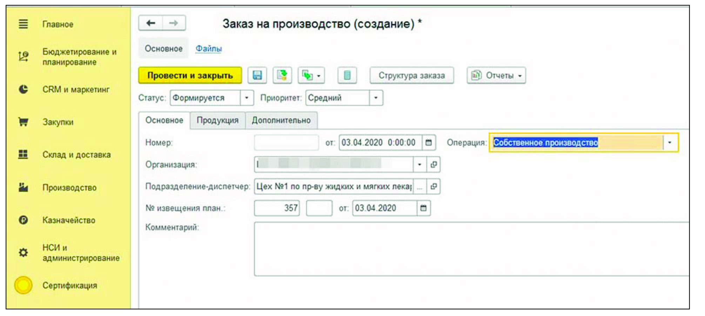Expand the Приоритет dropdown
The height and width of the screenshot is (316, 705).
click(376, 98)
